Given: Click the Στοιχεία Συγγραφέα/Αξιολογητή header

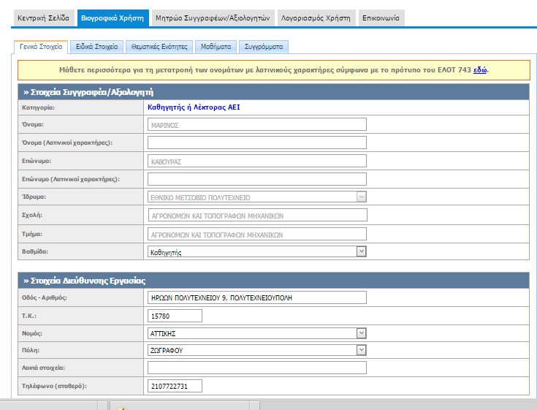Looking at the screenshot, I should [x=273, y=92].
